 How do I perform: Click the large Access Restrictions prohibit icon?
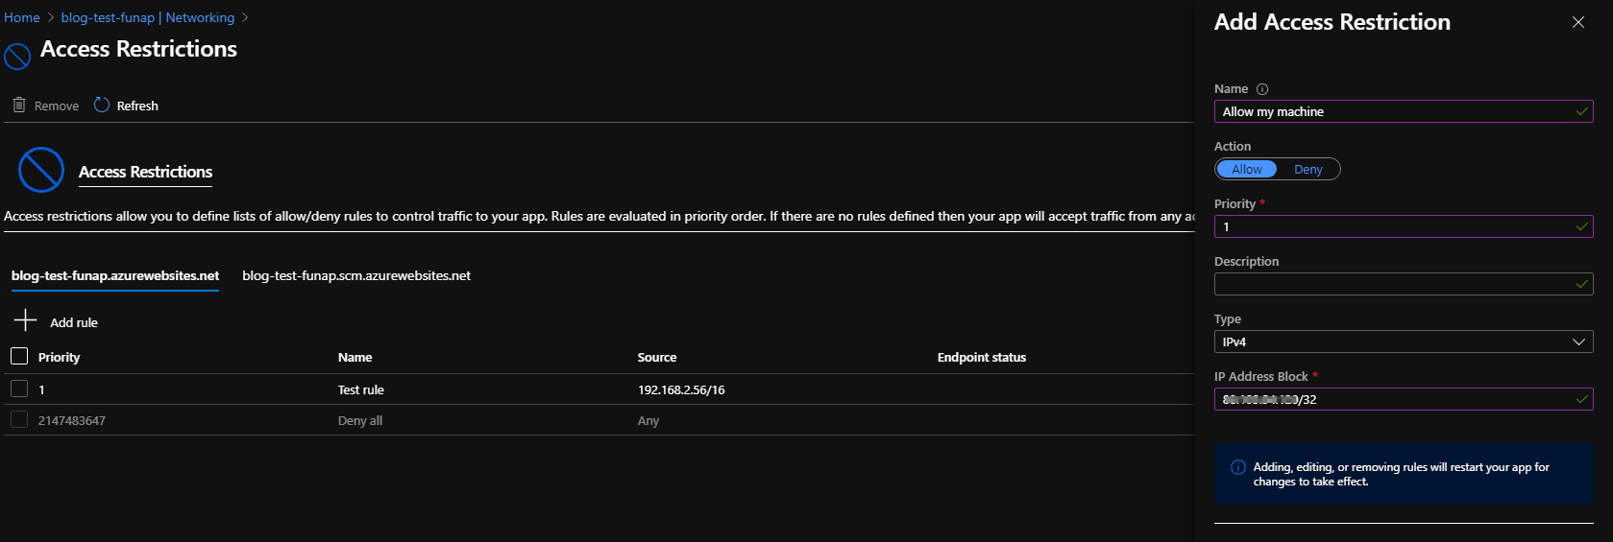pyautogui.click(x=41, y=171)
